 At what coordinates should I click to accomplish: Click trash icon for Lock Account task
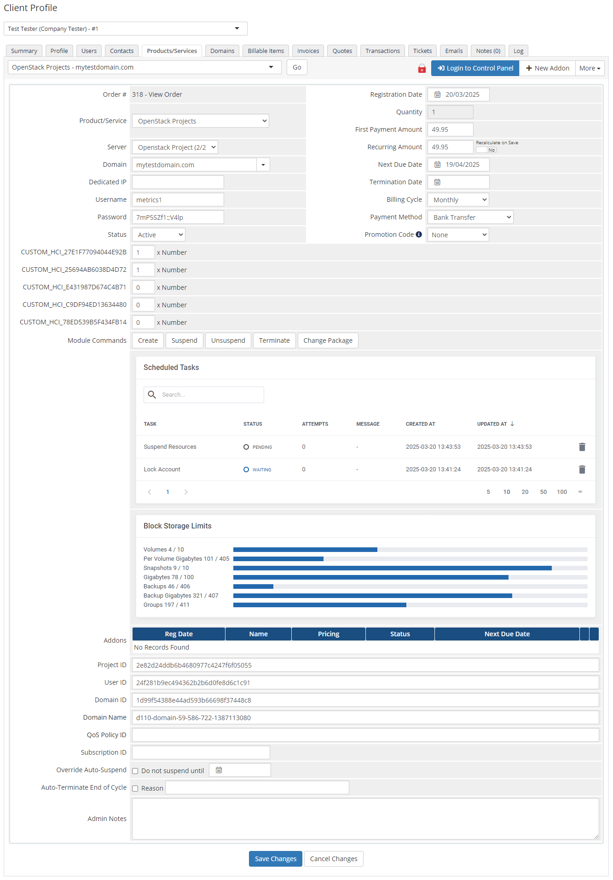582,469
